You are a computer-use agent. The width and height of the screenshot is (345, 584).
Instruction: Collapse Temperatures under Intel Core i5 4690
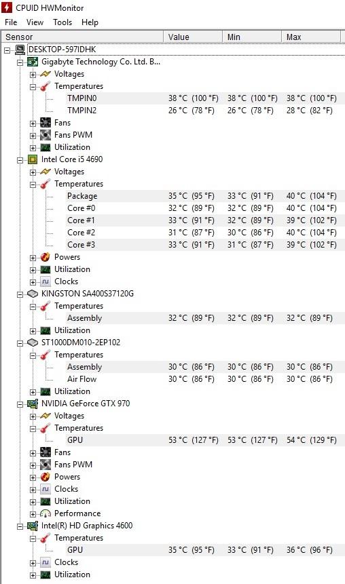pos(33,184)
